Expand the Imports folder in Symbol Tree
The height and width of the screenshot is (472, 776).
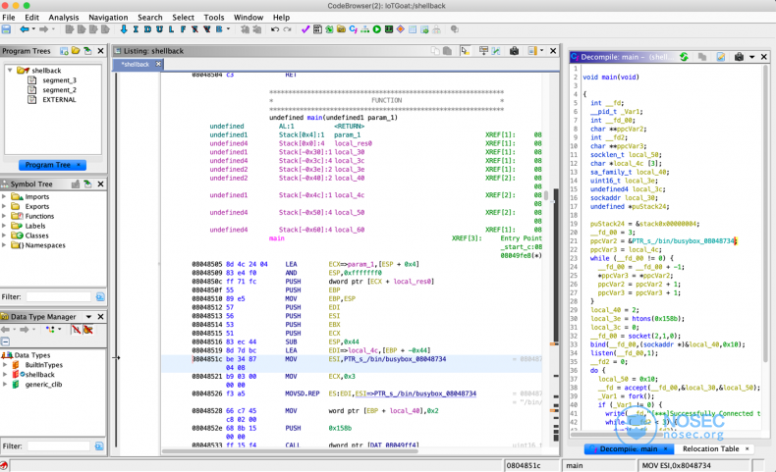tap(5, 196)
